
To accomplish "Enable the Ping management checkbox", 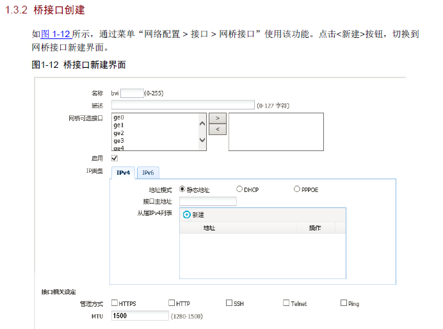I will [x=344, y=303].
